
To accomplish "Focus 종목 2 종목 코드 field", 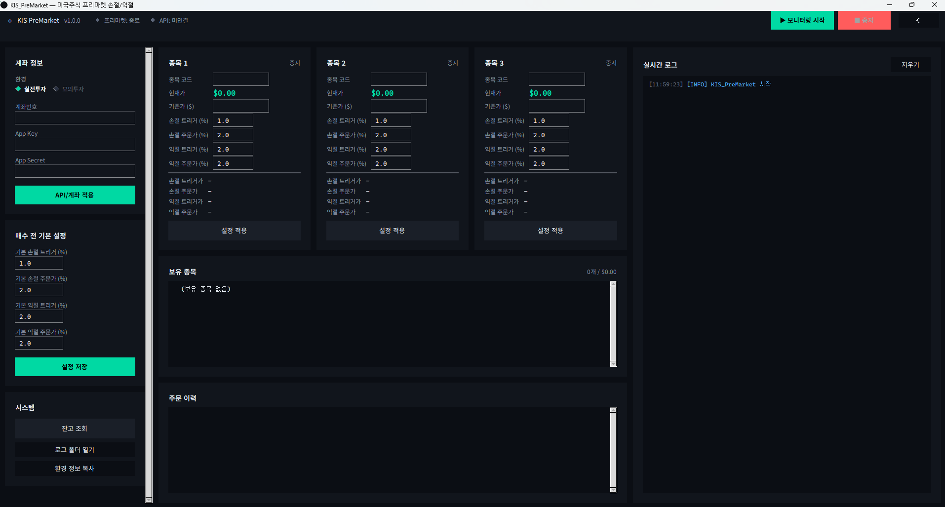I will [399, 79].
